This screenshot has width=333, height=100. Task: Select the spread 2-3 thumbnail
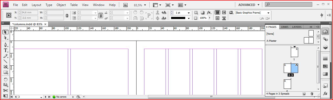pos(291,68)
